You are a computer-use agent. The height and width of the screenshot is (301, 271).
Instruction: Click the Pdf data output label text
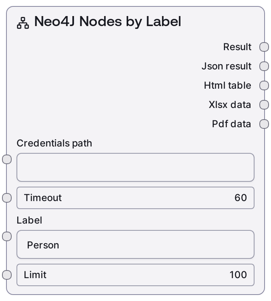pyautogui.click(x=231, y=124)
